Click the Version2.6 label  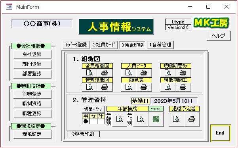coord(178,27)
